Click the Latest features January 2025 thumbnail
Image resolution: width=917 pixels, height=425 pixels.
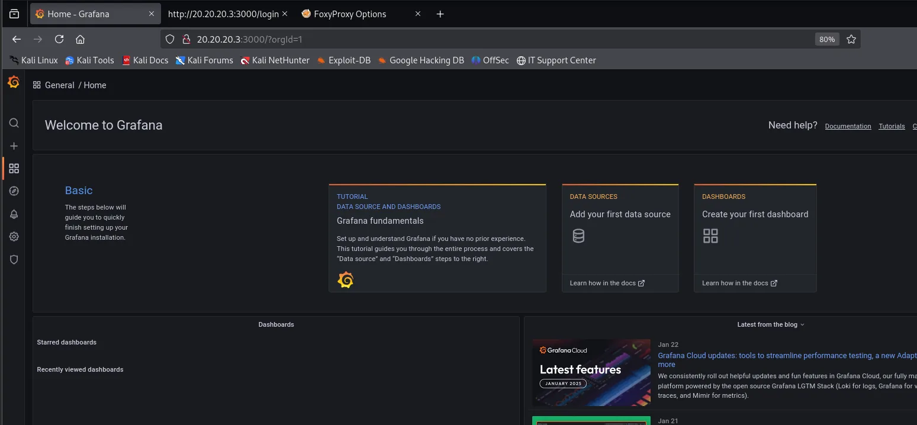click(x=591, y=372)
